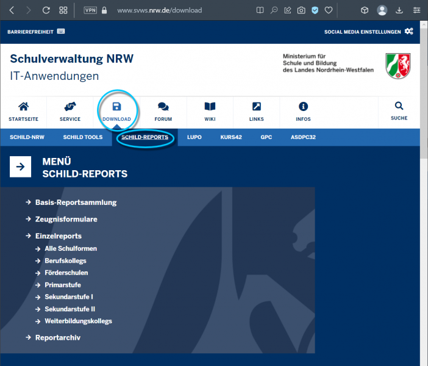Open the extensions cube icon
This screenshot has height=366, width=428.
(365, 10)
